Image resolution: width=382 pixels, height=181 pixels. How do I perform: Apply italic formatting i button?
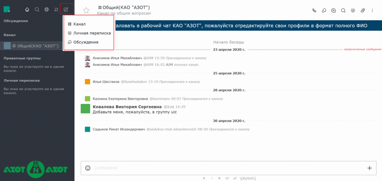[x=212, y=178]
